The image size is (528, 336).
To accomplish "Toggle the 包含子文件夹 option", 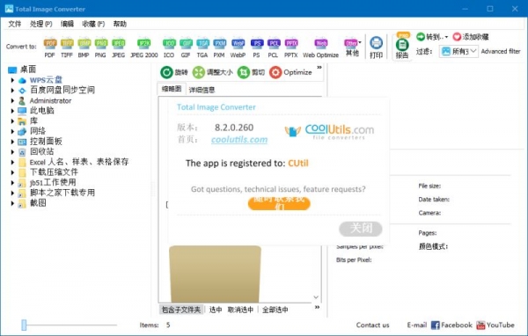I will 181,310.
